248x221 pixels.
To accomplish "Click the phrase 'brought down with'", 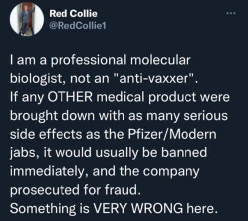I will 67,115.
